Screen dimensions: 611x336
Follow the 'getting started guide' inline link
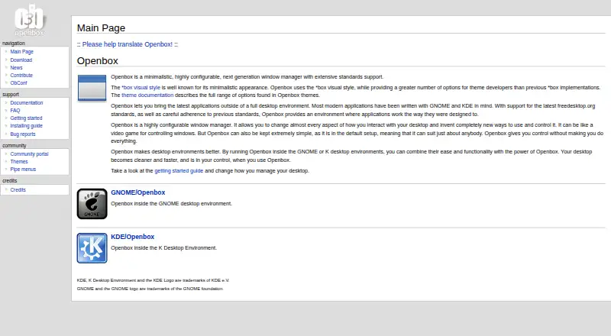tap(179, 171)
